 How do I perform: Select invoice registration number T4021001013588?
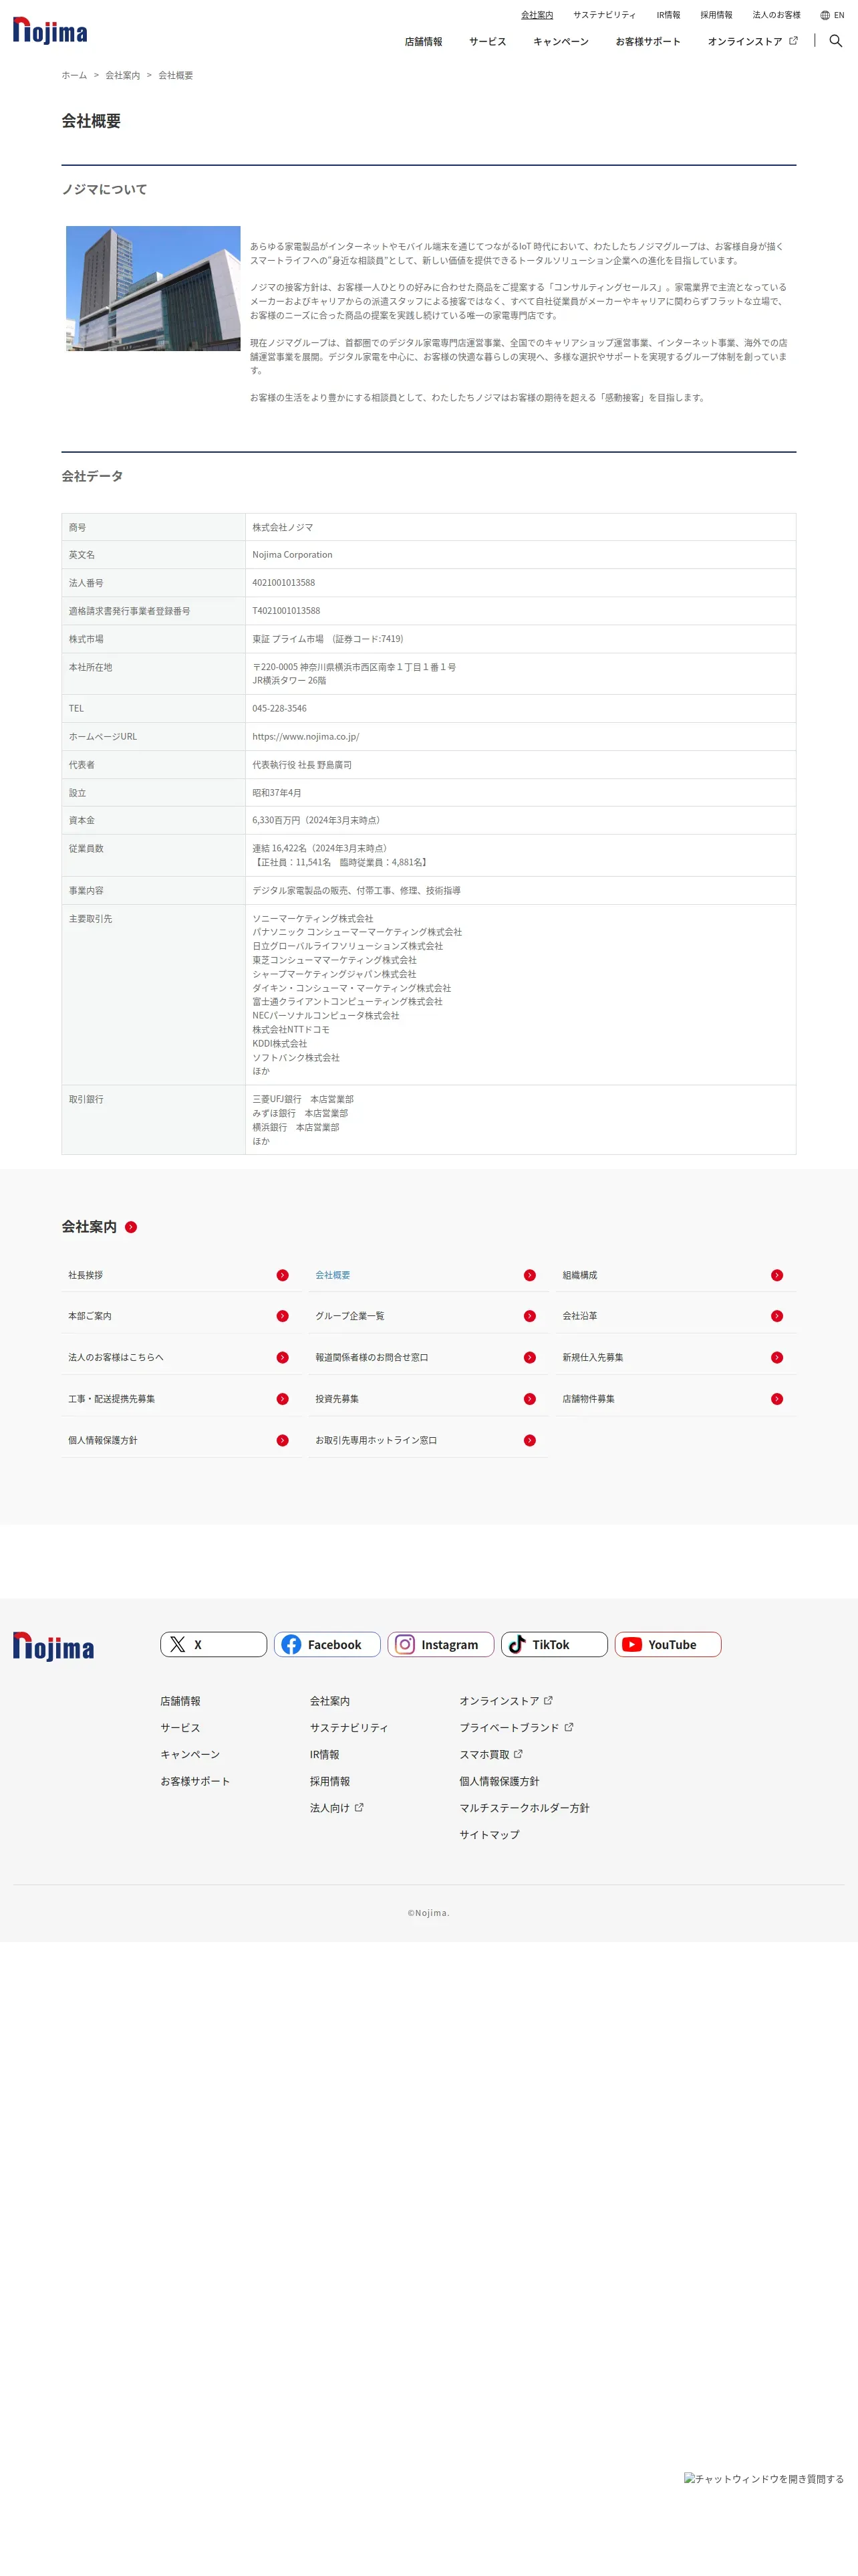click(x=287, y=610)
